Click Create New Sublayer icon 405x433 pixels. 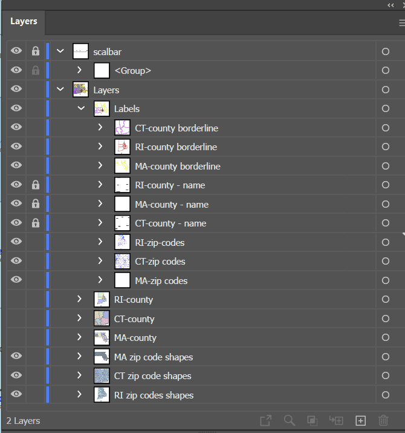tap(336, 420)
